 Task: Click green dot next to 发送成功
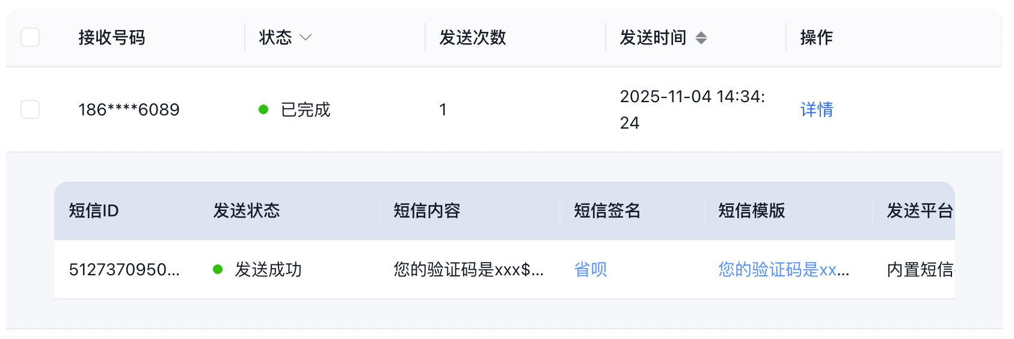(218, 269)
